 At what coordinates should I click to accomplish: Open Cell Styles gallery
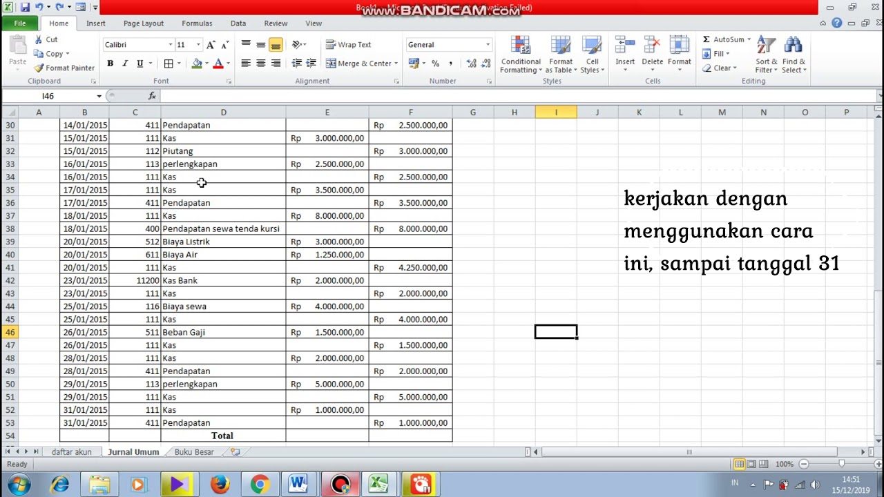[592, 55]
